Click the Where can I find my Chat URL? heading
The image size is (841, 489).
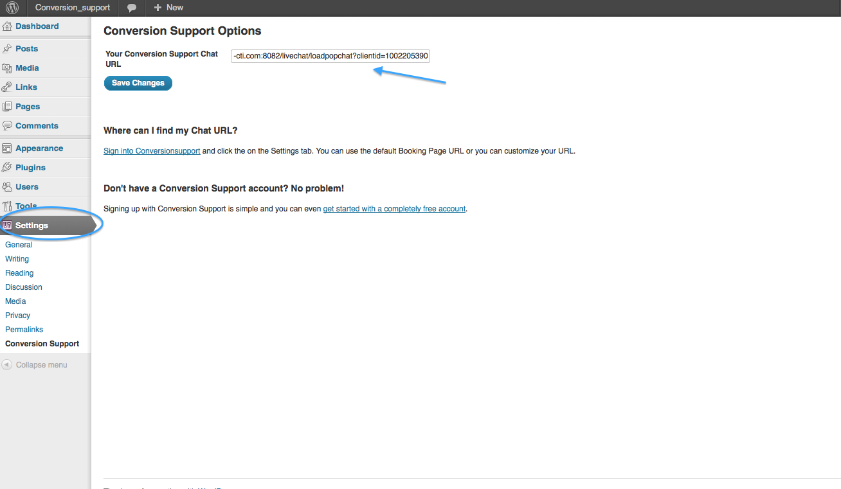(x=170, y=130)
